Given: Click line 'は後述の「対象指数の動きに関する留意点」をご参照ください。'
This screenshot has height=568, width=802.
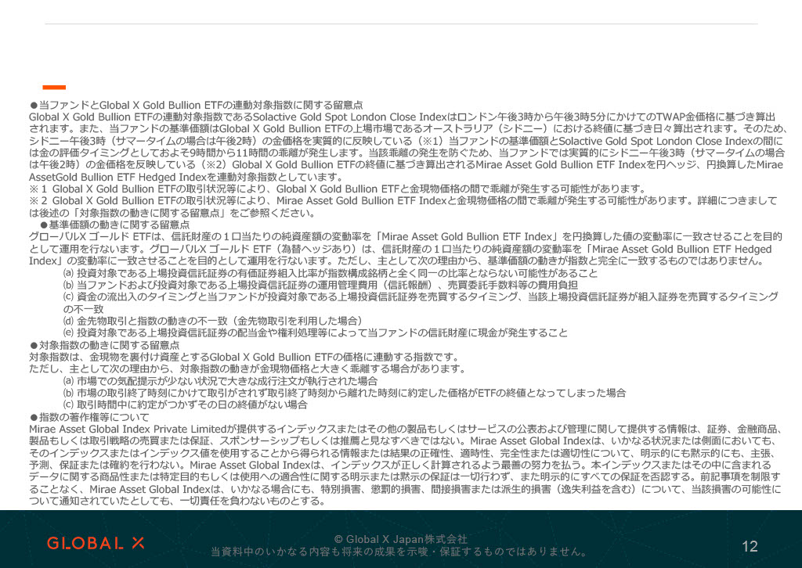Looking at the screenshot, I should coord(172,213).
